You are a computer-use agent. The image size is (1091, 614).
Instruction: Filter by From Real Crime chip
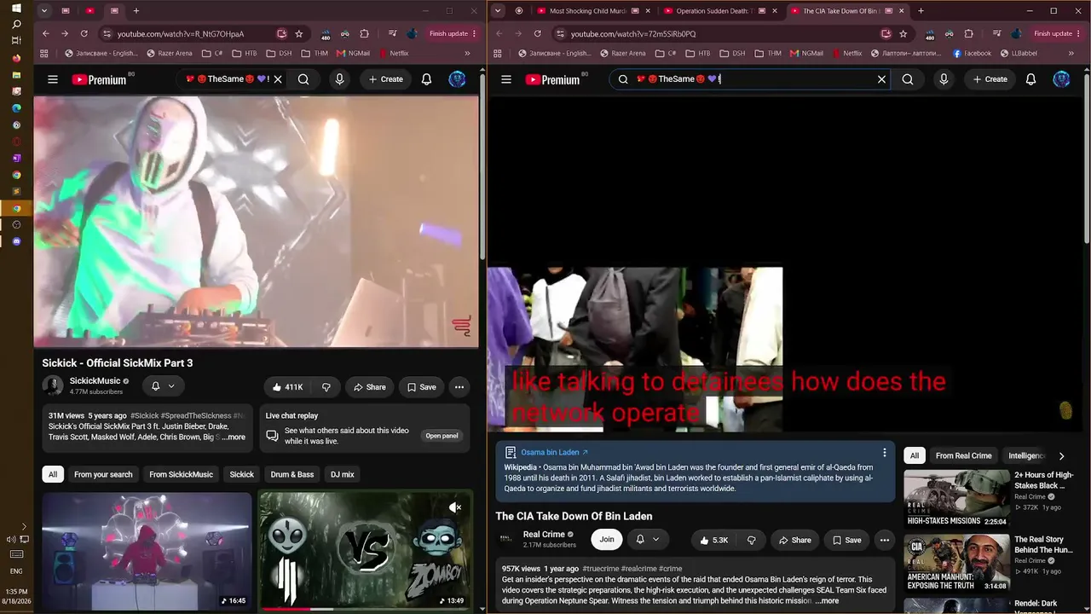point(964,455)
